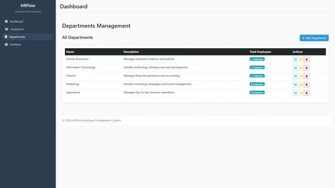Screen dimensions: 335x188
Task: Click Information Technology employee count badge
Action: pos(257,67)
